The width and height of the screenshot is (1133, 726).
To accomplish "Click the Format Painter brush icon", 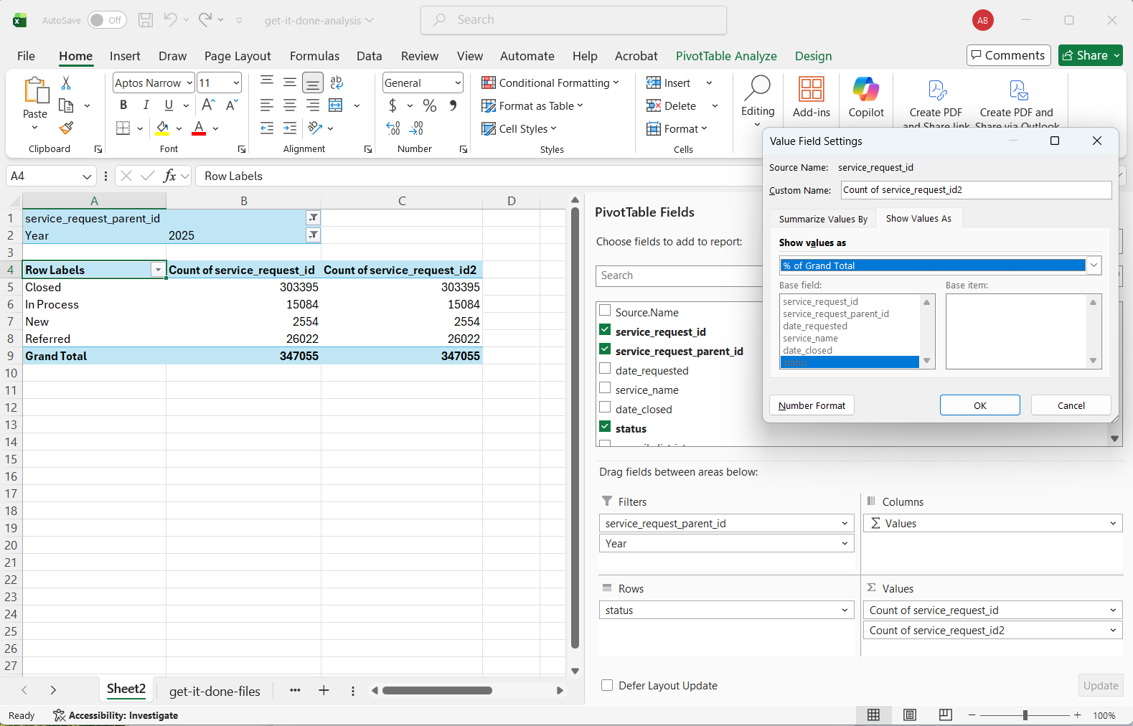I will point(66,128).
